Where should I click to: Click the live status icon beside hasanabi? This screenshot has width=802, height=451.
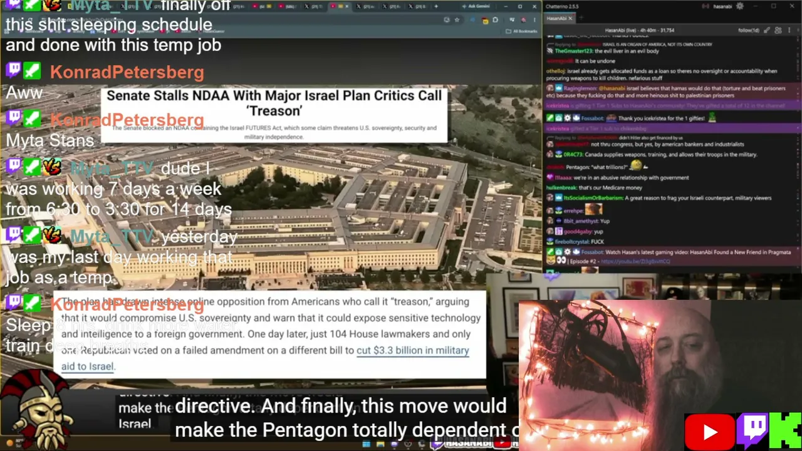pyautogui.click(x=706, y=6)
